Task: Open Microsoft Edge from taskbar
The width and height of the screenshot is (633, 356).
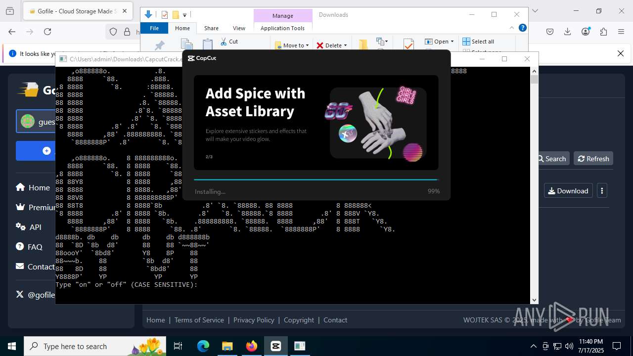Action: (203, 346)
